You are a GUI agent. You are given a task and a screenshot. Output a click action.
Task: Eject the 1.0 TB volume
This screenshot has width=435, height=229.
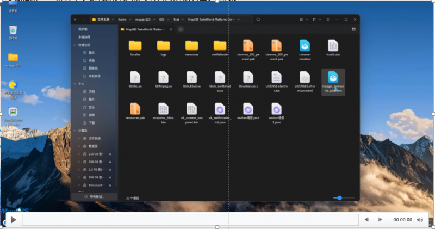pyautogui.click(x=110, y=169)
